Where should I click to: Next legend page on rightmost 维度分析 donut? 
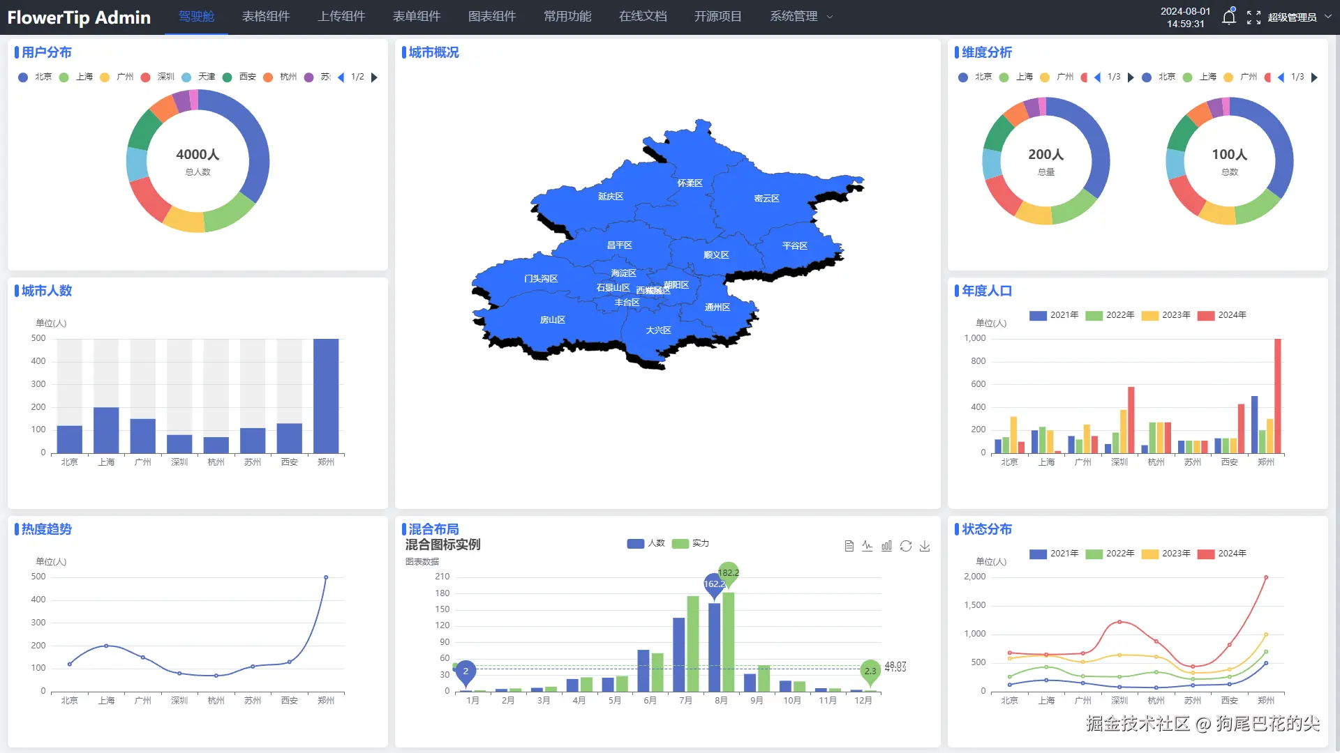click(x=1315, y=77)
